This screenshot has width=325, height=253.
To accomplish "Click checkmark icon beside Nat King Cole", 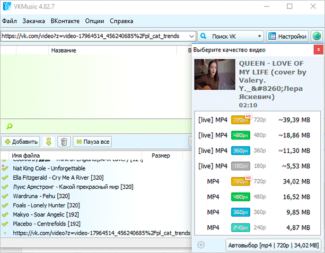I will 5,168.
